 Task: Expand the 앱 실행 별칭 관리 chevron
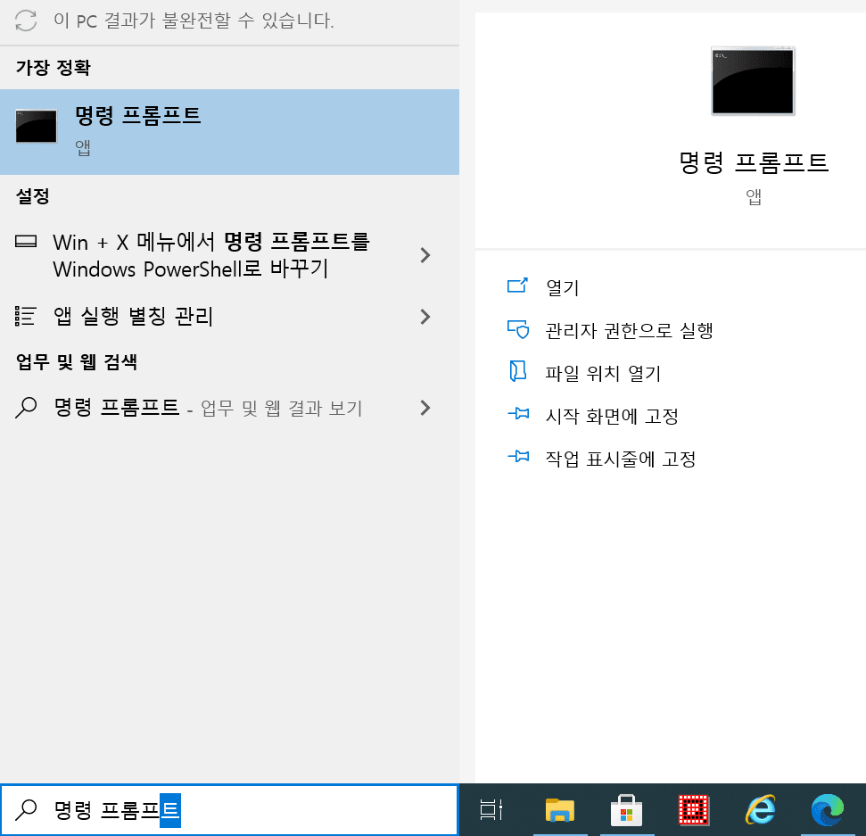click(x=425, y=316)
